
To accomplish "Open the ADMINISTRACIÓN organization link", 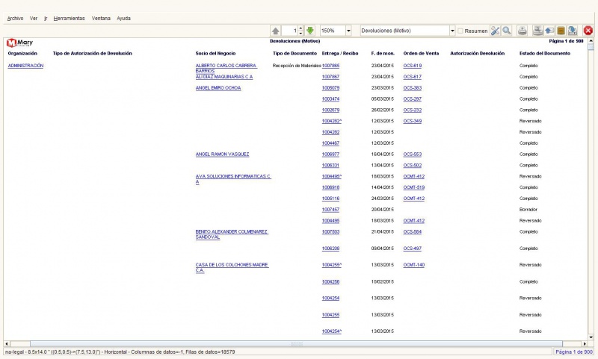I will tap(25, 66).
